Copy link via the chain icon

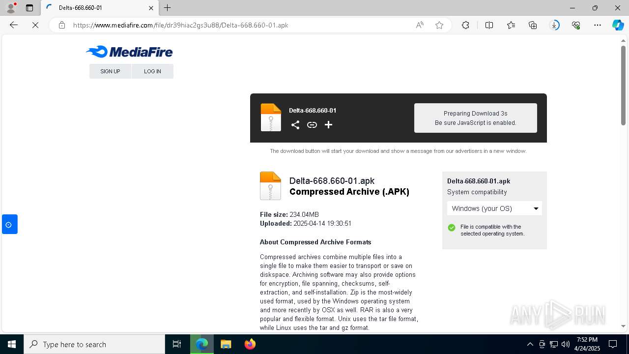tap(312, 125)
